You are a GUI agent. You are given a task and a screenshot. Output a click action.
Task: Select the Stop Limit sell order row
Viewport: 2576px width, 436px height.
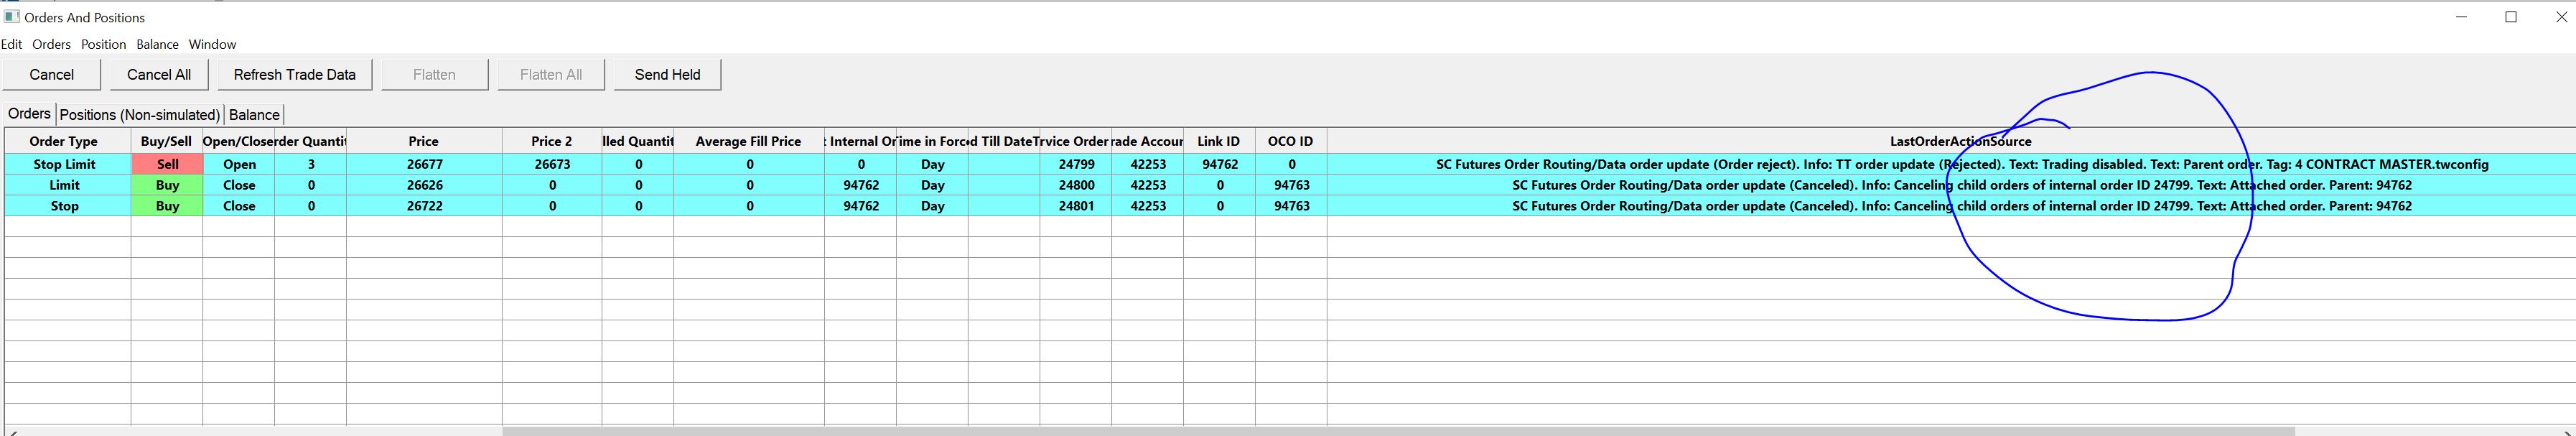tap(64, 164)
